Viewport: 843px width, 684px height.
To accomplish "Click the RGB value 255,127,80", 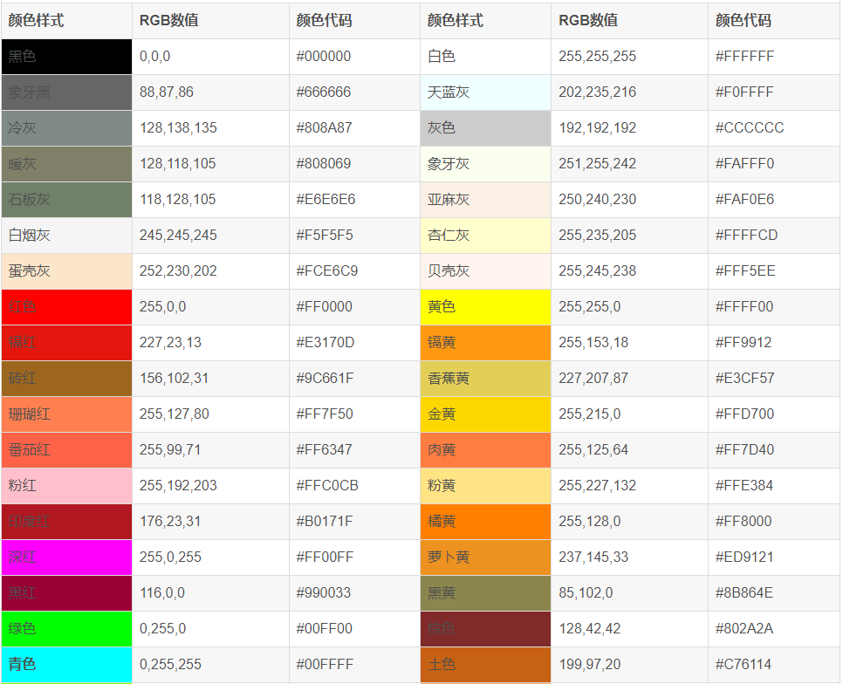I will tap(175, 414).
